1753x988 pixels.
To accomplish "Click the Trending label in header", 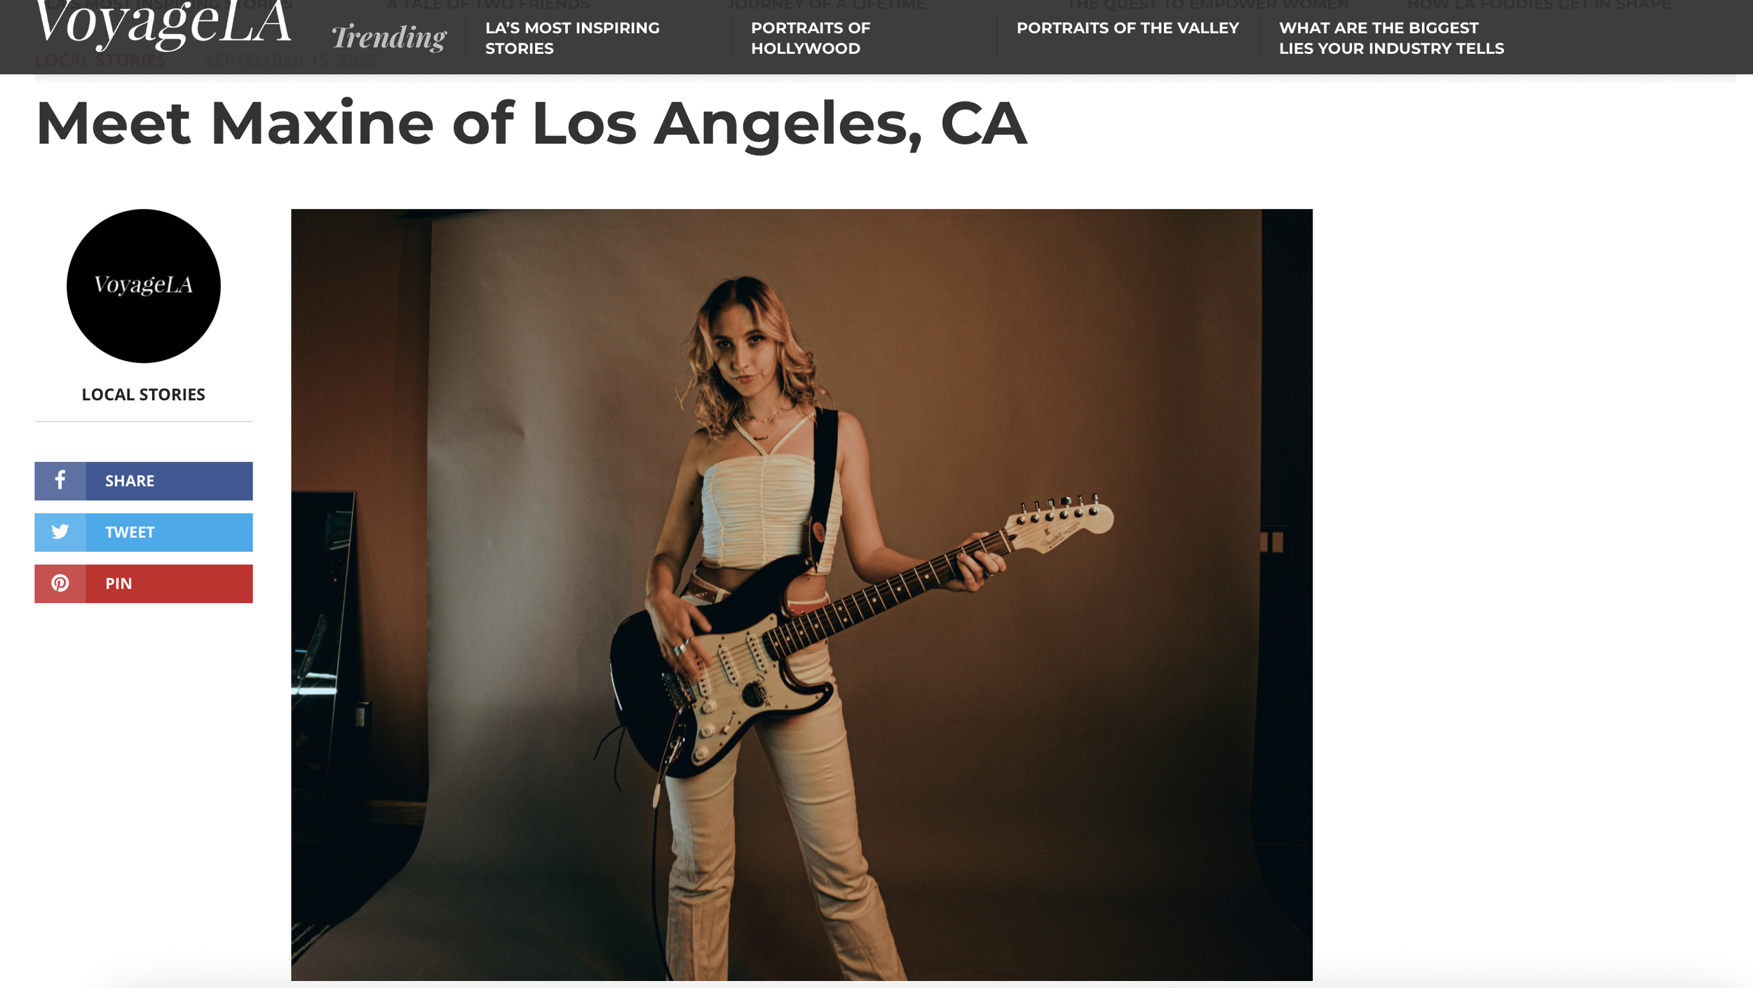I will coord(389,38).
